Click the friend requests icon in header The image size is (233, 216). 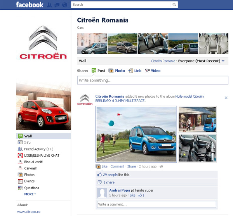click(50, 5)
